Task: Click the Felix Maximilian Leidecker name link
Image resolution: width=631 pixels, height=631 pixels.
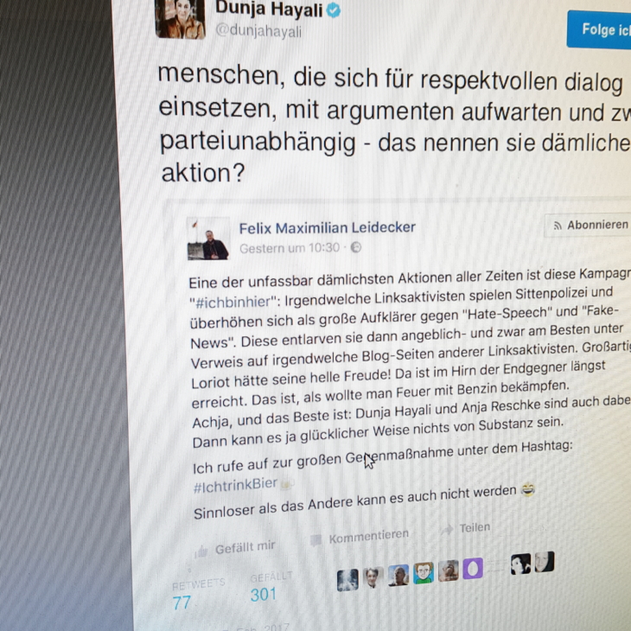Action: click(328, 228)
